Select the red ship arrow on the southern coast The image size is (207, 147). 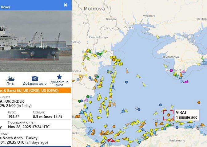tap(111, 140)
